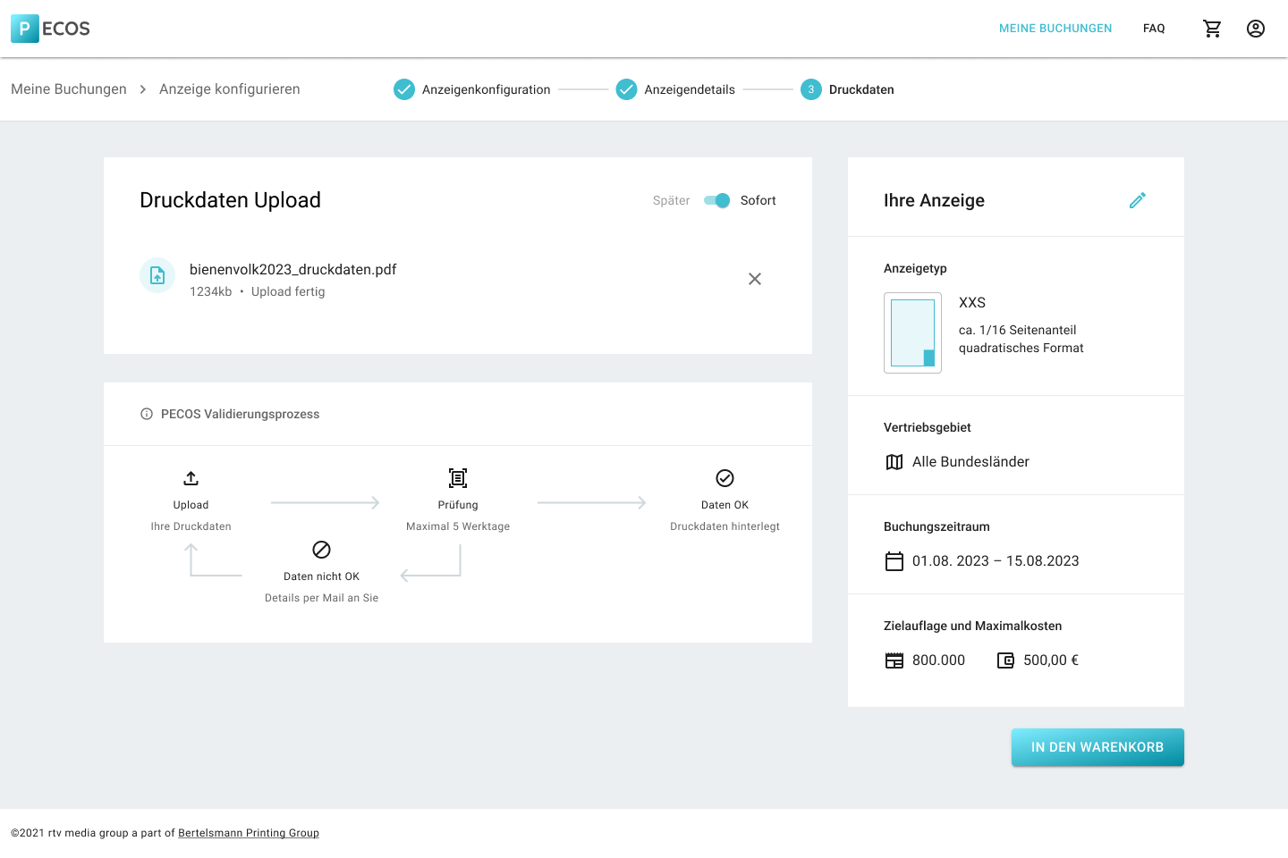Click the PECOS Validierungsprozess heading
Screen dimensions: 1288x858
click(x=241, y=414)
